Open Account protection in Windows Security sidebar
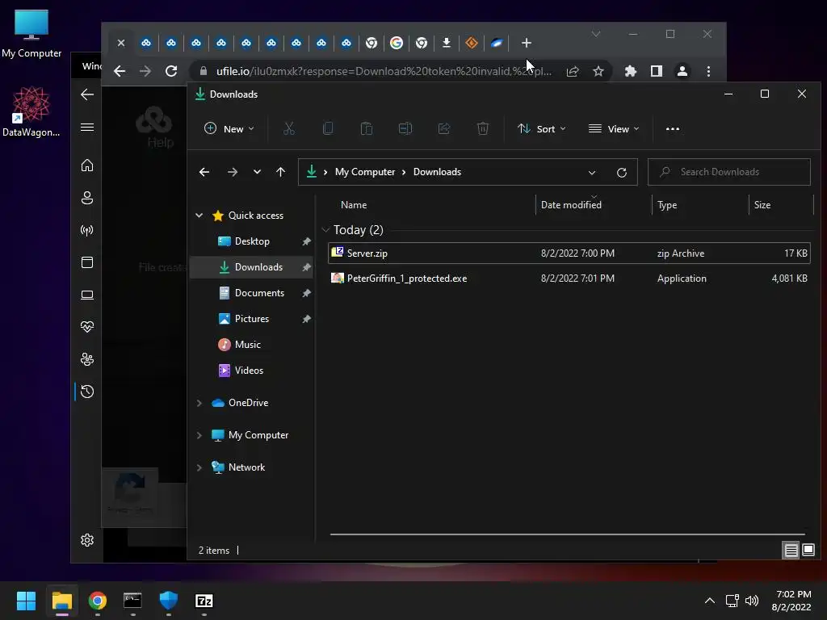This screenshot has height=620, width=827. [87, 198]
